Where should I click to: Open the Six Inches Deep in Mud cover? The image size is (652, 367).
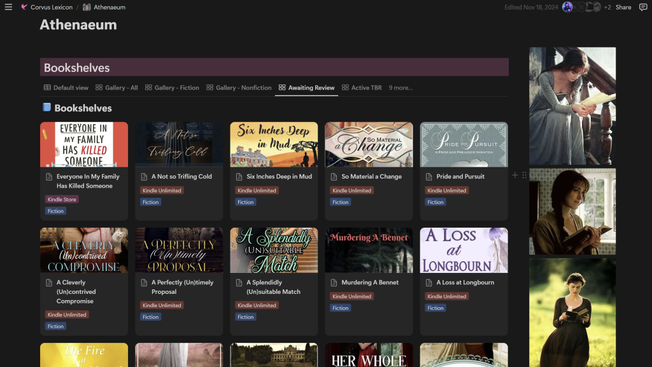pos(274,144)
